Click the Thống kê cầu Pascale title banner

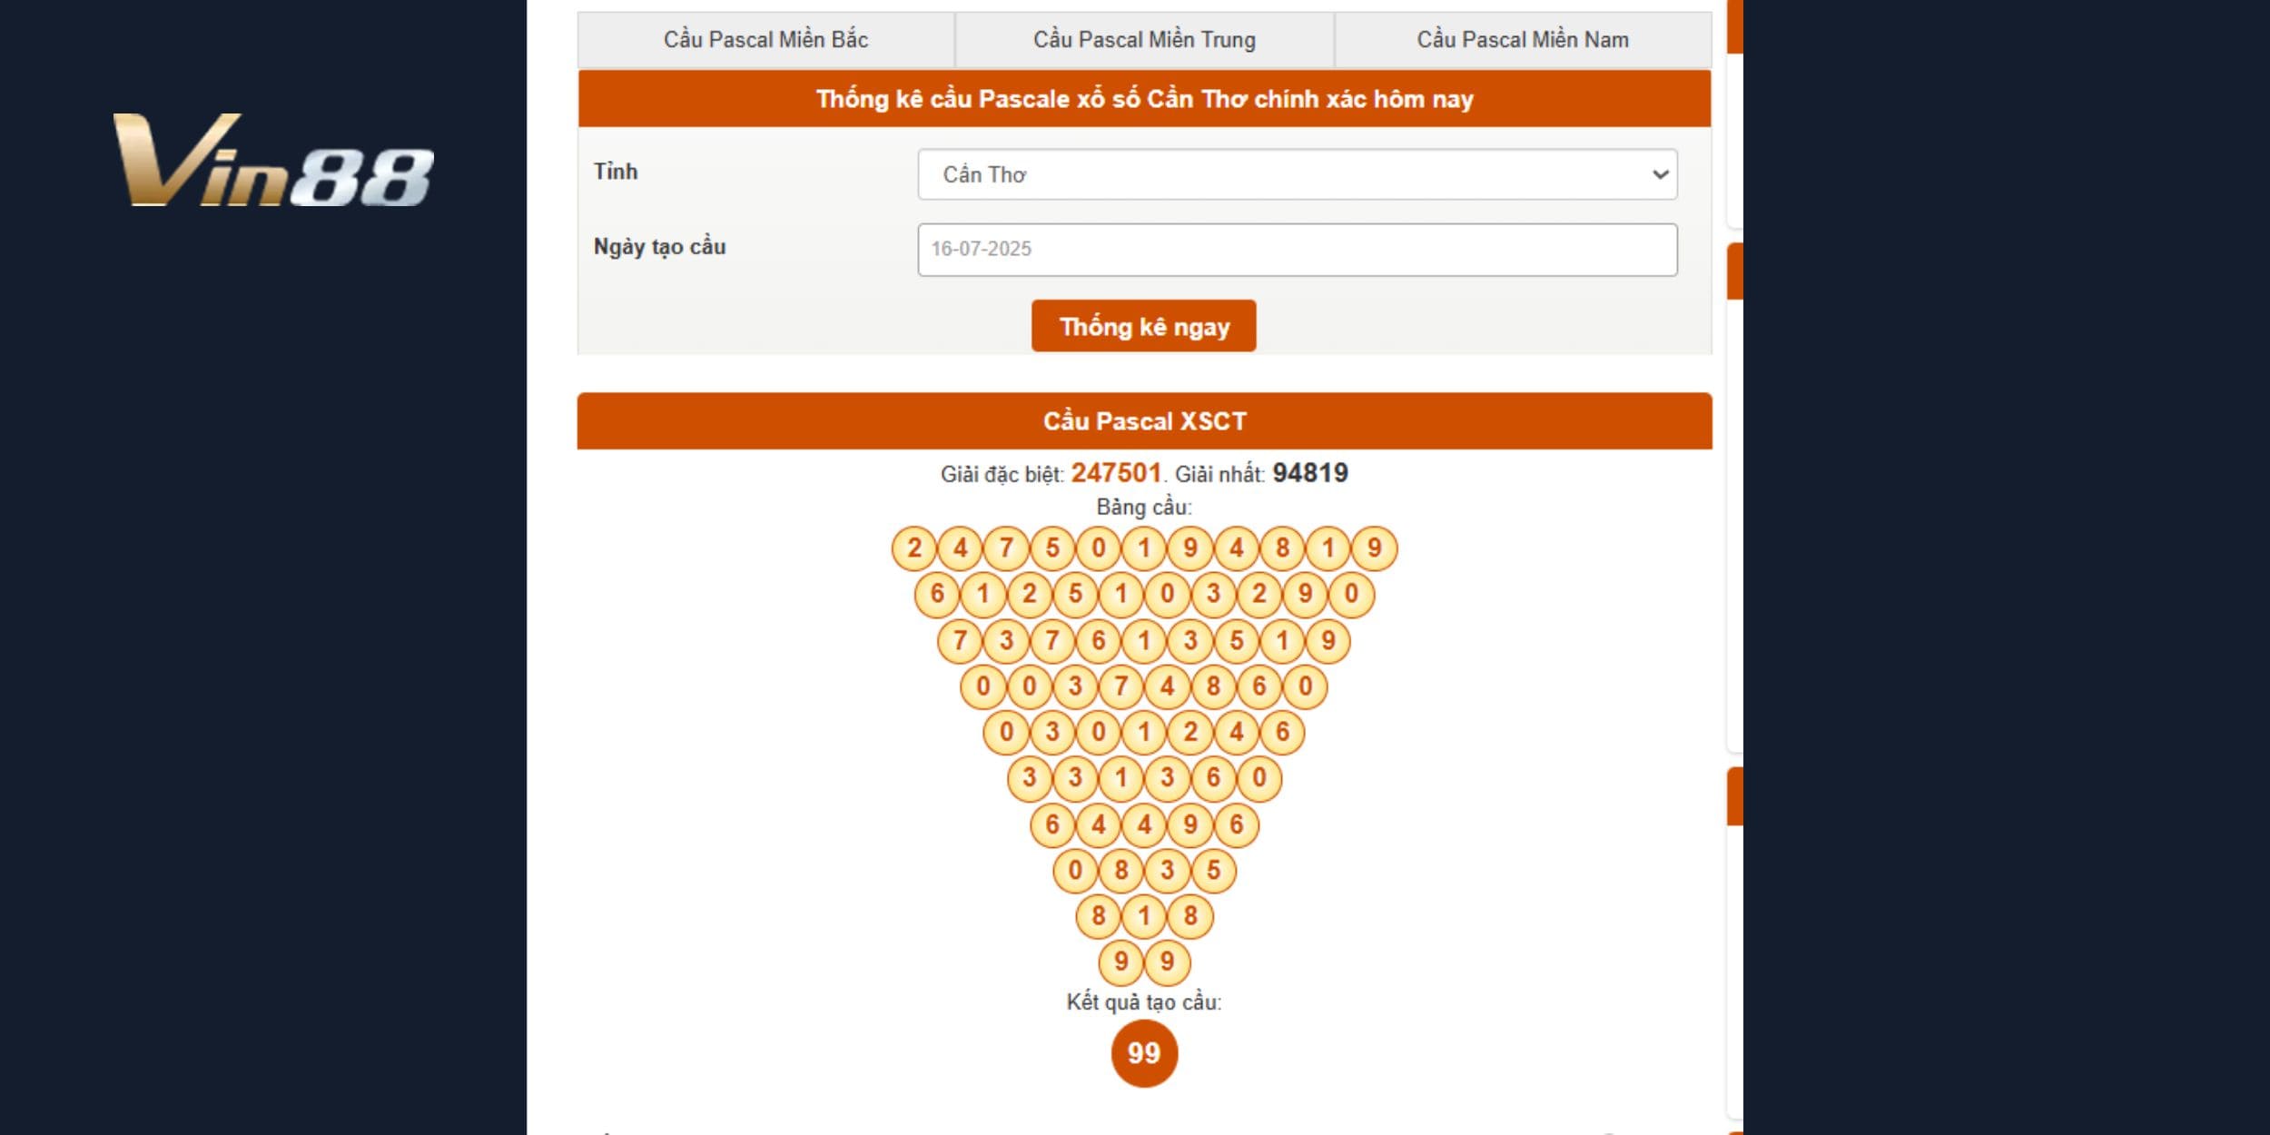(1144, 99)
